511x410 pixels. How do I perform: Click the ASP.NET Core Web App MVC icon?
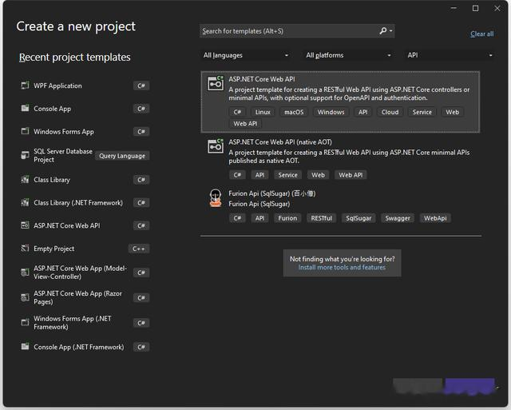(25, 272)
